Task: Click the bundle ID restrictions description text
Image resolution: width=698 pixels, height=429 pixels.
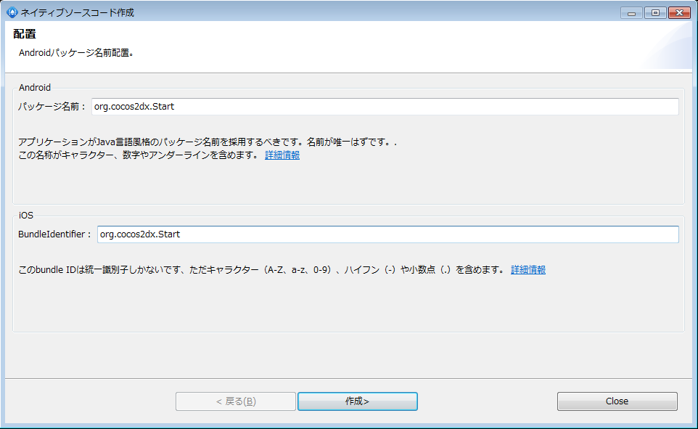Action: coord(254,269)
